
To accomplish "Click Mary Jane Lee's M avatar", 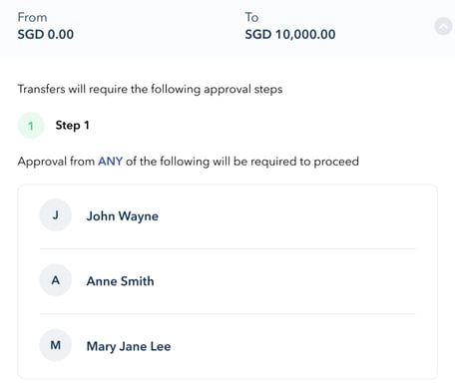I will pos(56,345).
